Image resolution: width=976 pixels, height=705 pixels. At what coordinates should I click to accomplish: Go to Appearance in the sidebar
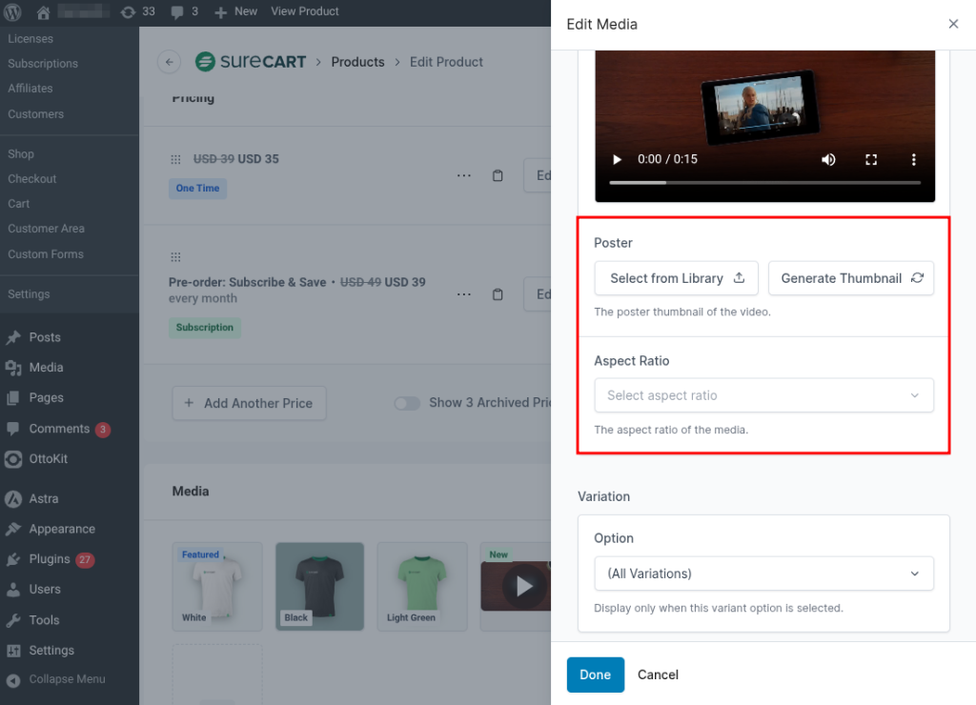pos(61,529)
